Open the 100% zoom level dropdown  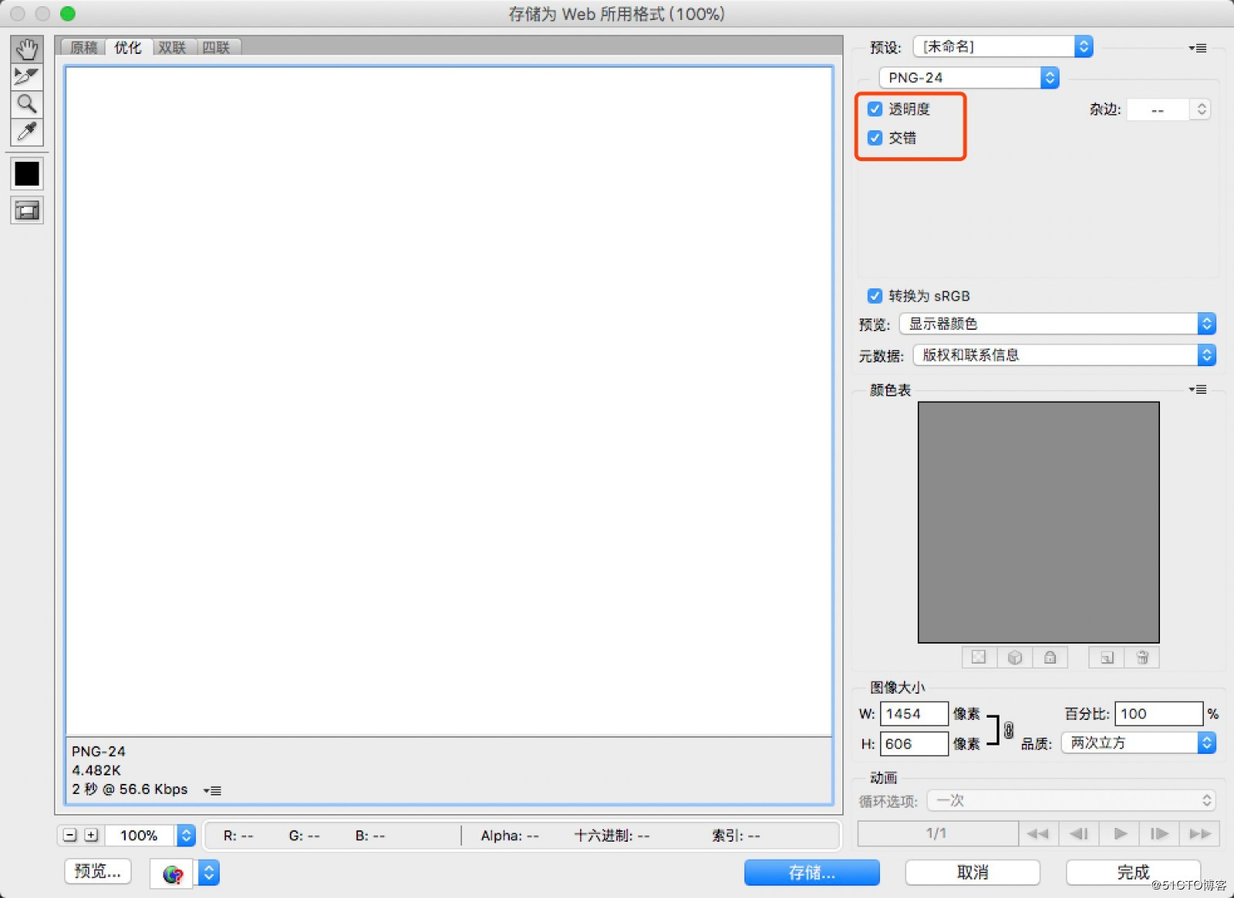click(x=186, y=836)
